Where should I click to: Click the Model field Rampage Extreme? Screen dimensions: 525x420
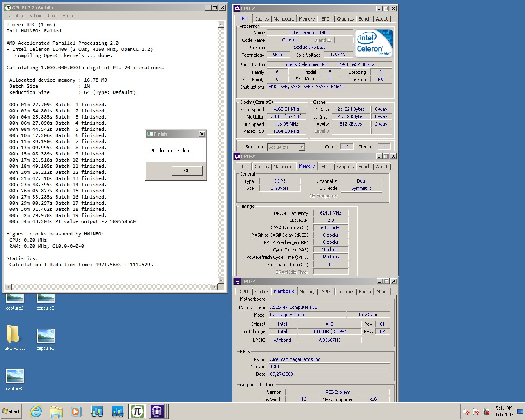click(x=307, y=315)
